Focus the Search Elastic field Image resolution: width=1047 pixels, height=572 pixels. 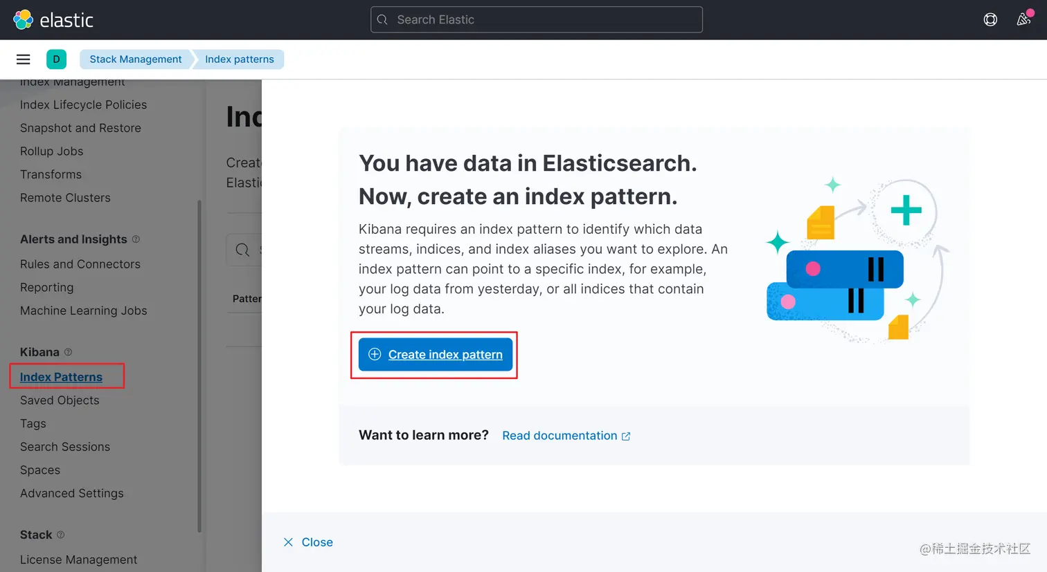(x=537, y=20)
